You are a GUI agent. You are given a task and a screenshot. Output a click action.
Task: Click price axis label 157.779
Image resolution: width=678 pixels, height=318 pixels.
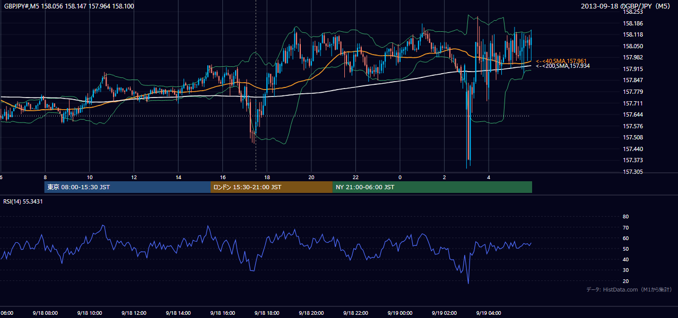[633, 92]
